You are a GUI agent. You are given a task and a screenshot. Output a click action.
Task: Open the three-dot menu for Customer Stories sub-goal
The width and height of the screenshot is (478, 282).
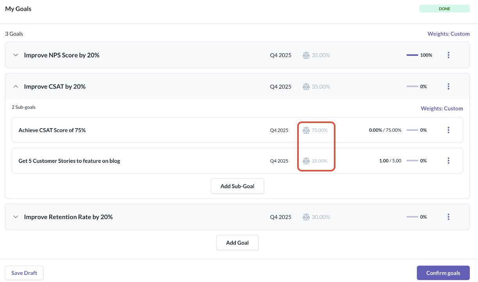click(448, 161)
